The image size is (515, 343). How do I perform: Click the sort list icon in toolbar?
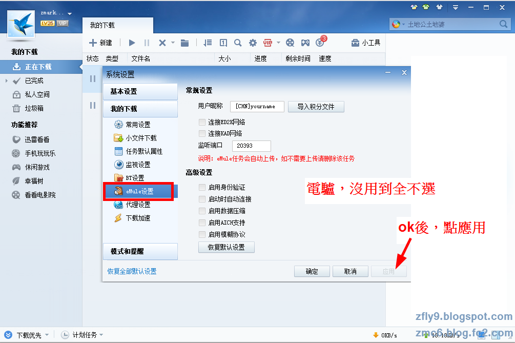coord(208,43)
